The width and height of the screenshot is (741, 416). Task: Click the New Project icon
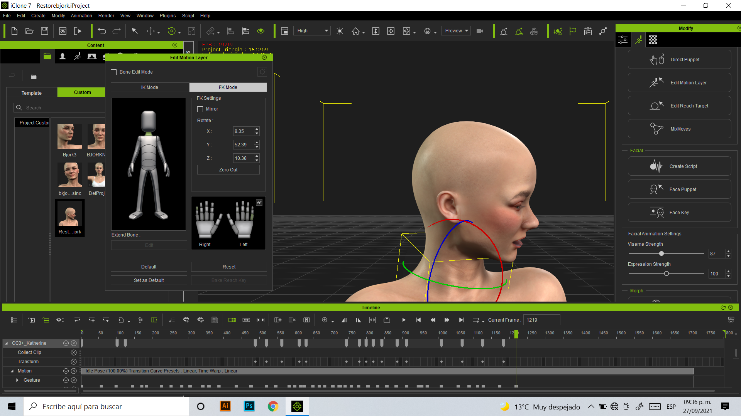[x=14, y=31]
